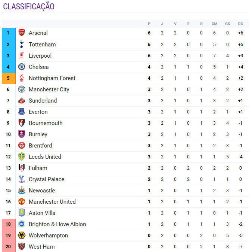The image size is (249, 252).
Task: Click the Leeds United team name
Action: pyautogui.click(x=45, y=157)
